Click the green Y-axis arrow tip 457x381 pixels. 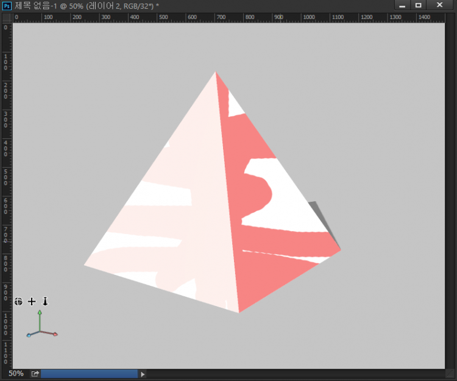click(40, 313)
